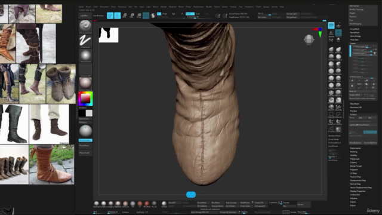Open the Preferences menu
The height and width of the screenshot is (215, 382).
coord(198,7)
